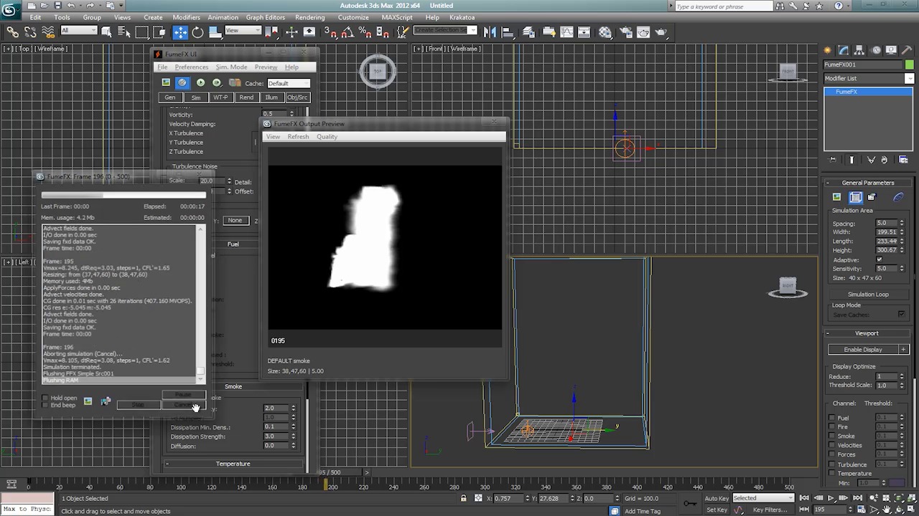
Task: Toggle Hold open checkbox
Action: coord(45,398)
